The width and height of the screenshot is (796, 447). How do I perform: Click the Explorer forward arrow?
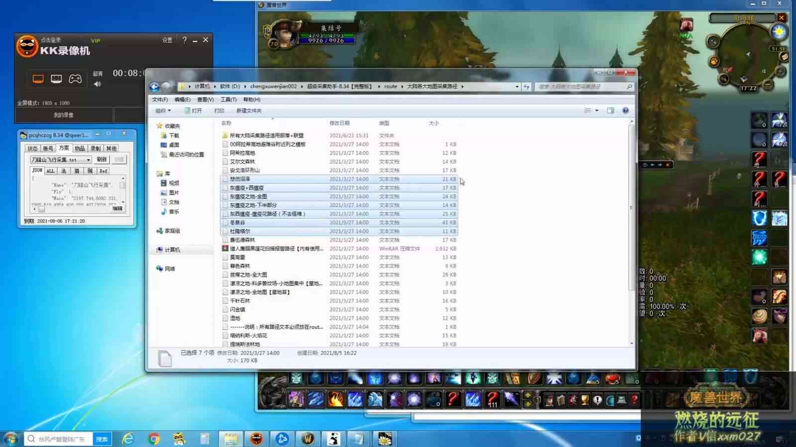pos(166,87)
